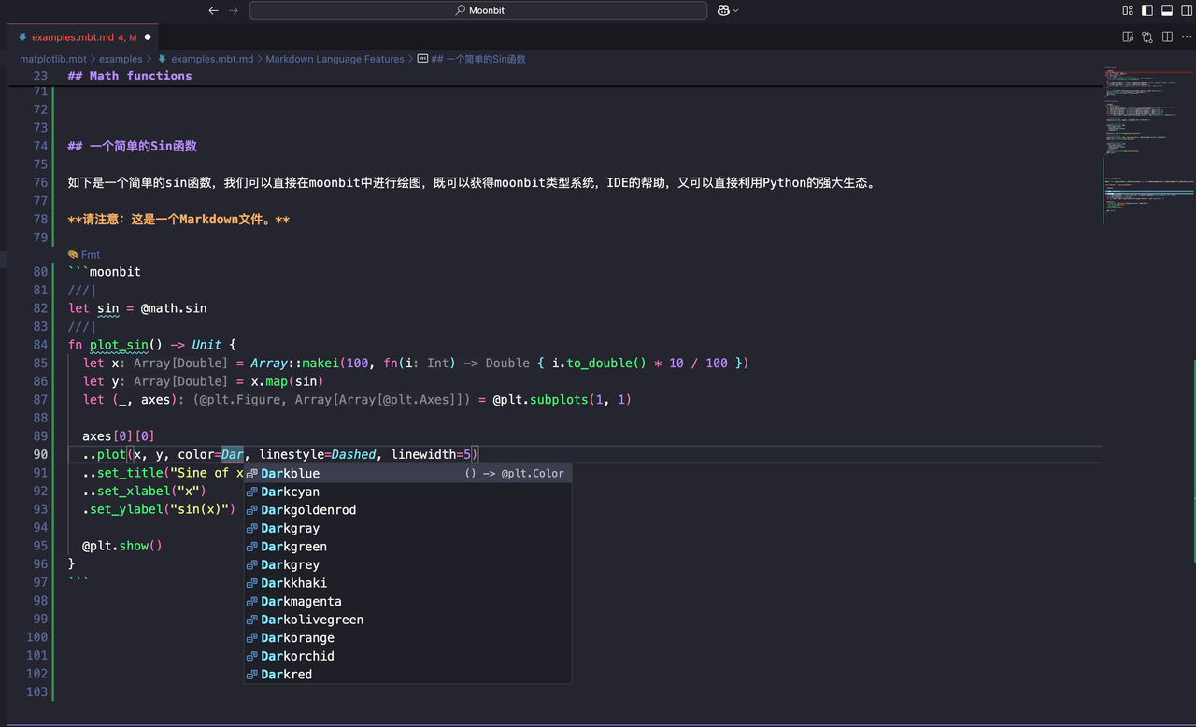Image resolution: width=1196 pixels, height=727 pixels.
Task: Expand Markdown Language Features in breadcrumbs
Action: click(335, 58)
